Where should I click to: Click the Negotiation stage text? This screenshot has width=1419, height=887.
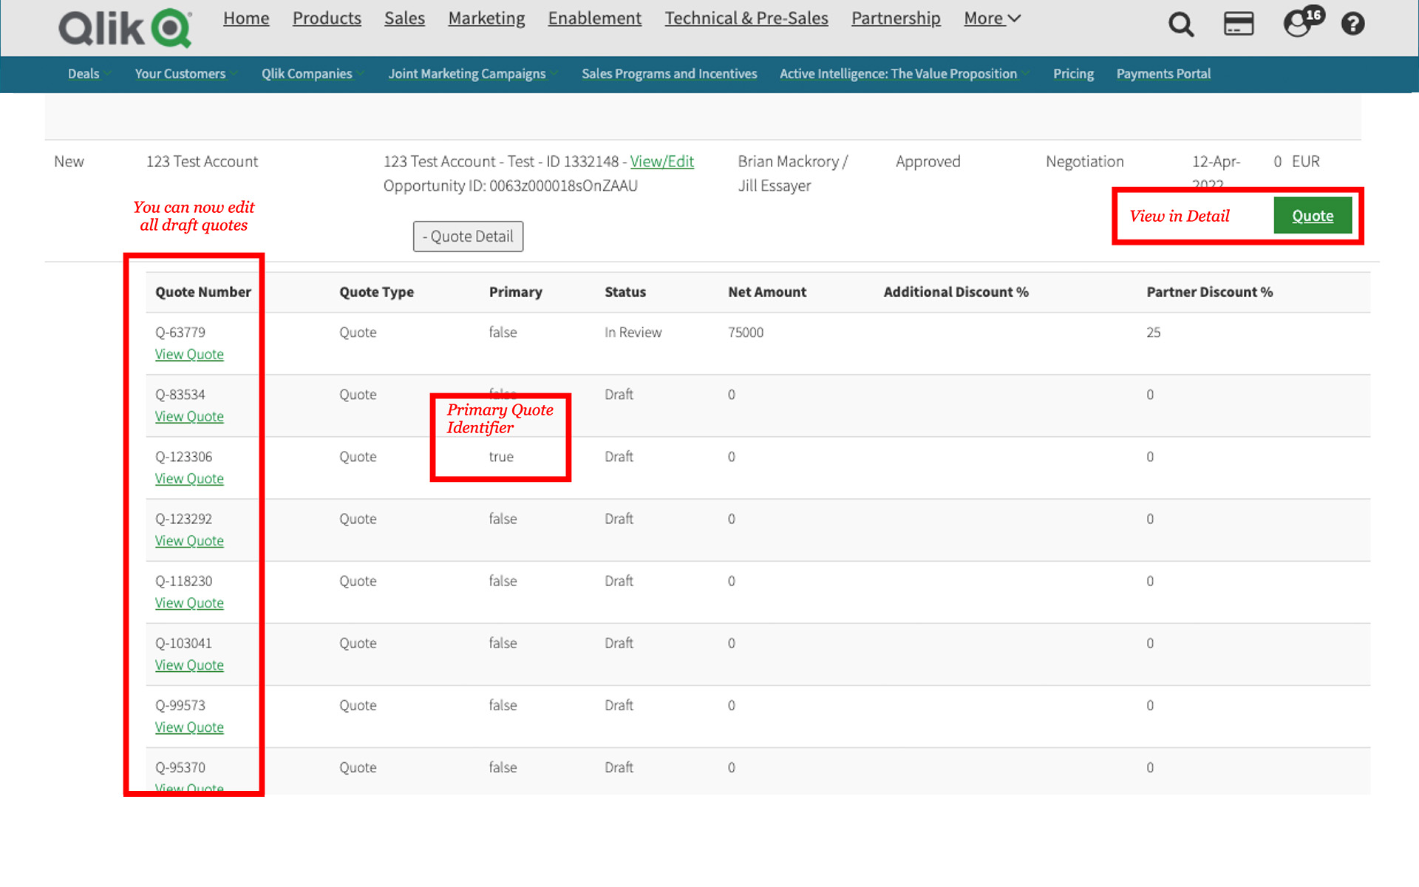1084,162
